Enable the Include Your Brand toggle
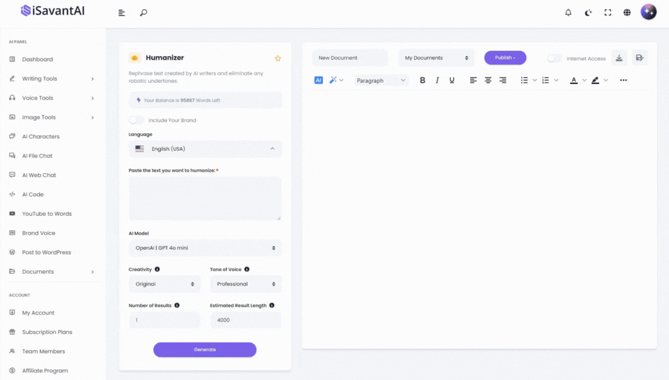Viewport: 669px width, 380px height. [x=136, y=120]
